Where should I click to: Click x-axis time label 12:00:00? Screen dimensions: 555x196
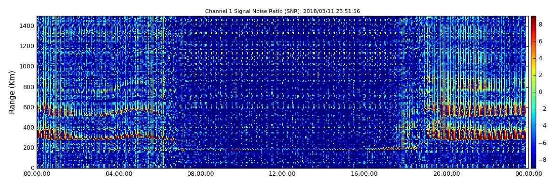(x=282, y=174)
